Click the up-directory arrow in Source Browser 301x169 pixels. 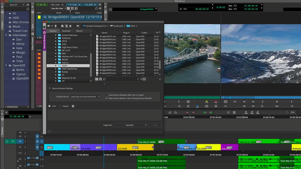pyautogui.click(x=56, y=26)
